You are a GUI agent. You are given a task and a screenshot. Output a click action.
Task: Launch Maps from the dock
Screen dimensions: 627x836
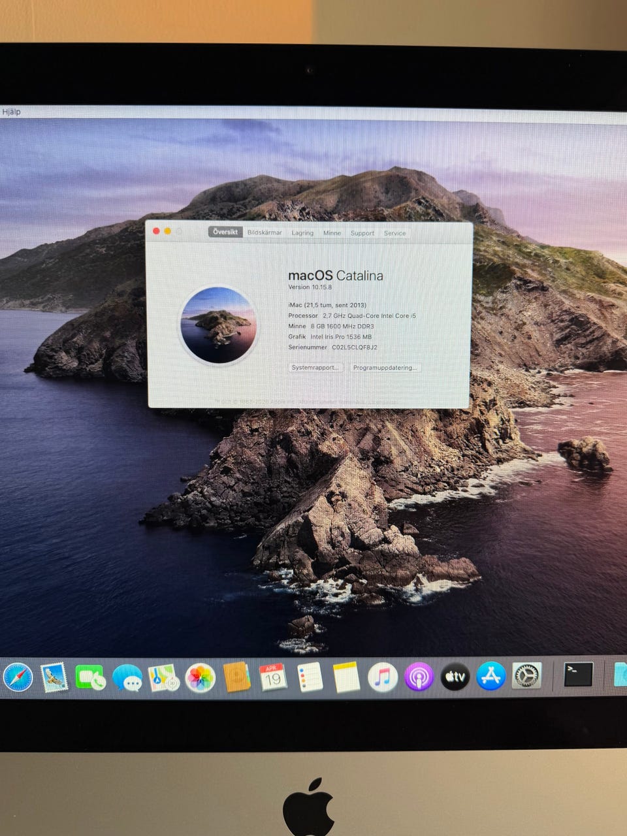163,678
